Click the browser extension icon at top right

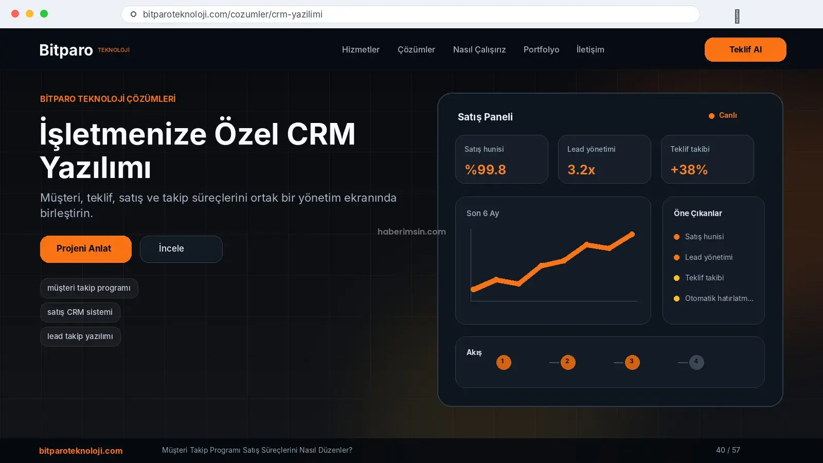(737, 16)
